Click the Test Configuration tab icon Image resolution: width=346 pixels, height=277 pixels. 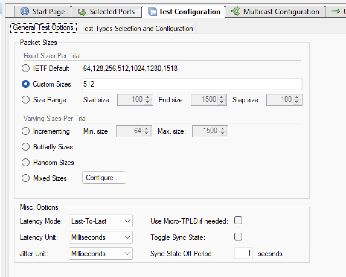tap(152, 12)
